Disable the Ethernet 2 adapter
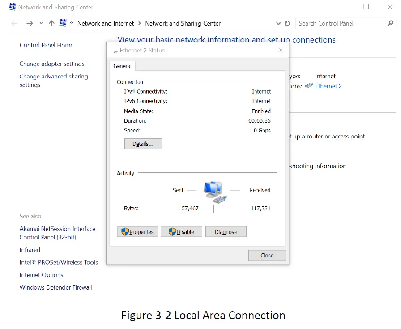 coord(181,232)
